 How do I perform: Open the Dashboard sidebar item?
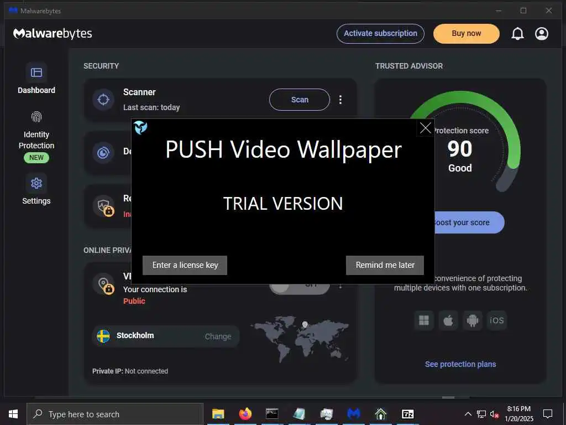[x=36, y=78]
